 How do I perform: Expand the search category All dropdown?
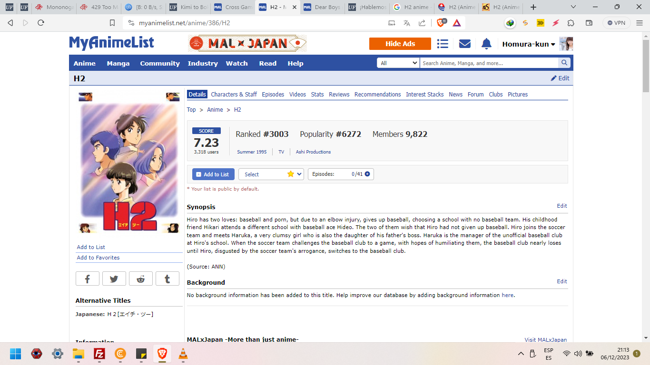399,63
